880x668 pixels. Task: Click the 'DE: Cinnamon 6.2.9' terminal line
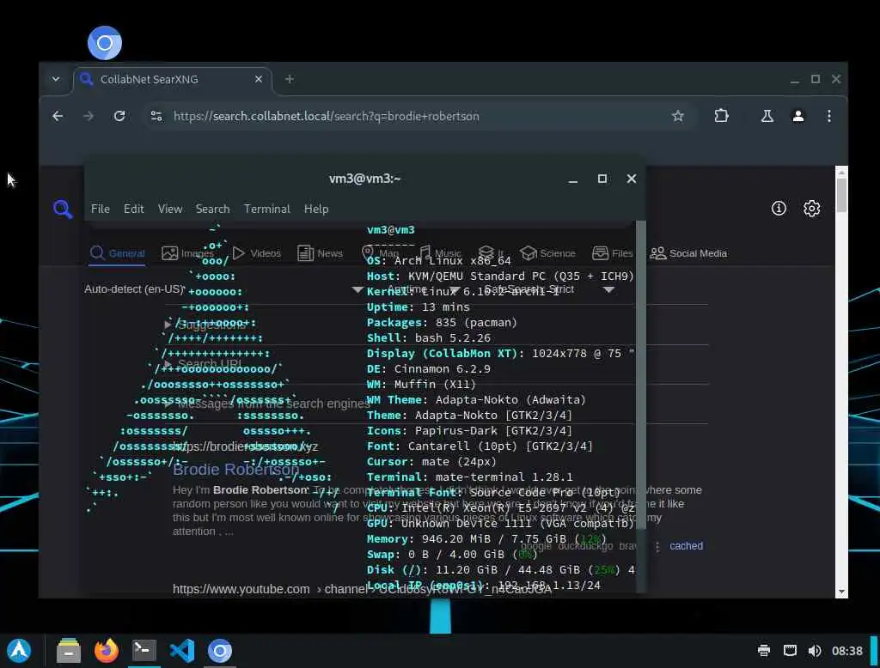coord(429,368)
